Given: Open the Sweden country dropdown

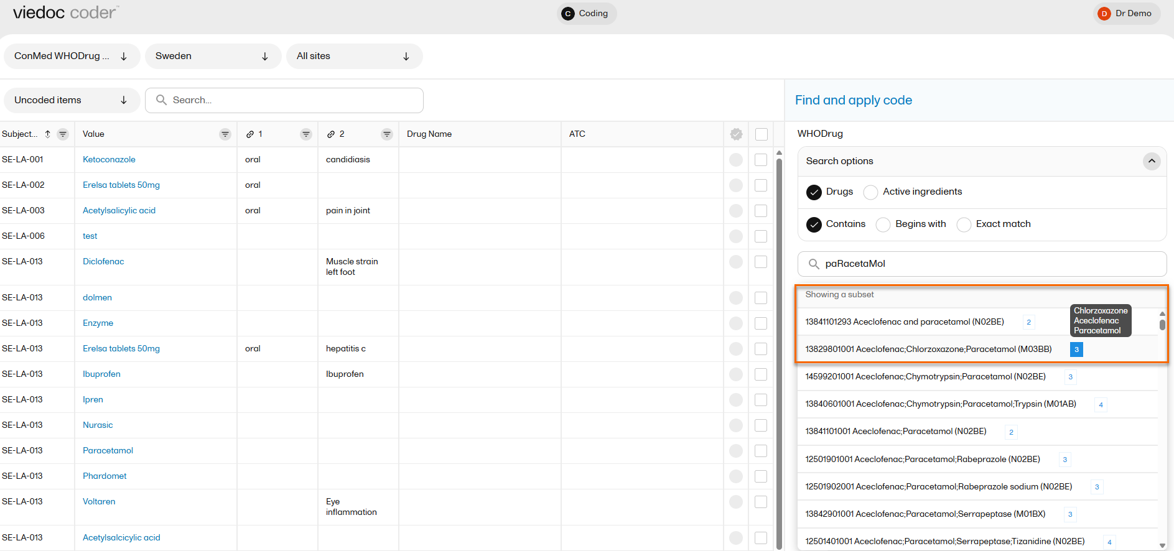Looking at the screenshot, I should tap(213, 56).
